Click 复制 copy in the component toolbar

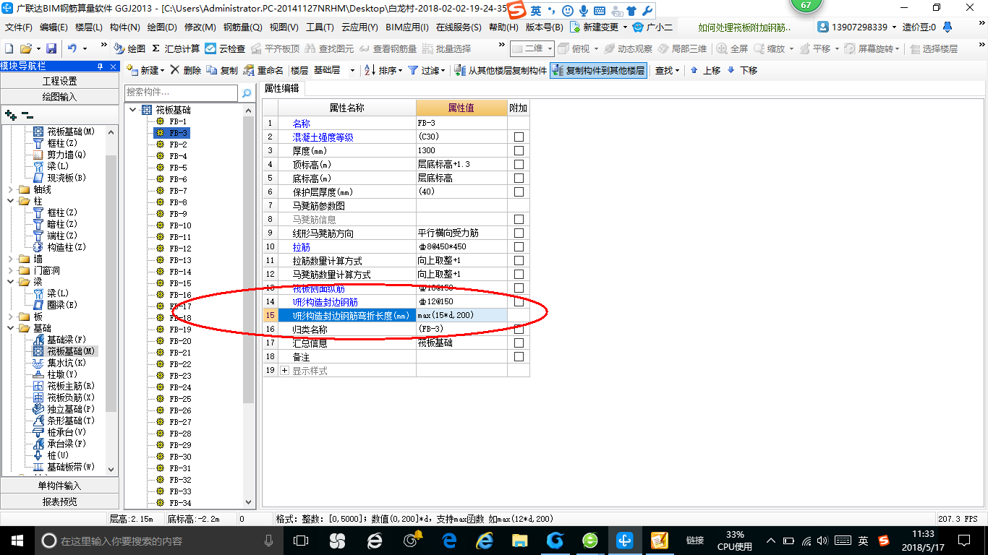[222, 70]
